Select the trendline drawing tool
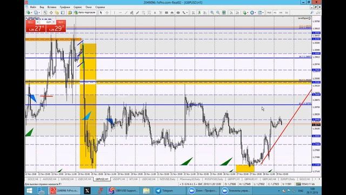This screenshot has height=195, width=346. tap(126, 12)
